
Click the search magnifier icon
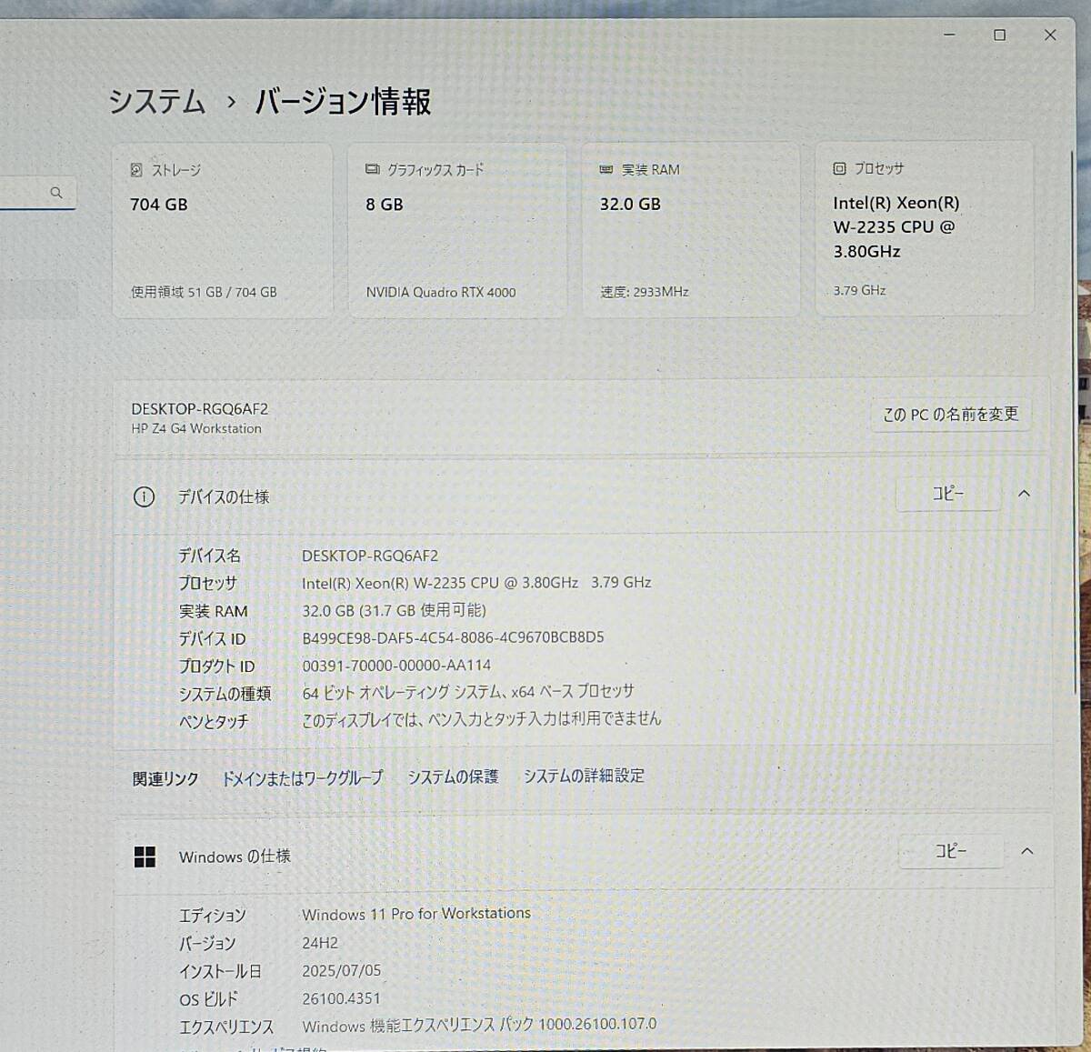click(x=56, y=192)
